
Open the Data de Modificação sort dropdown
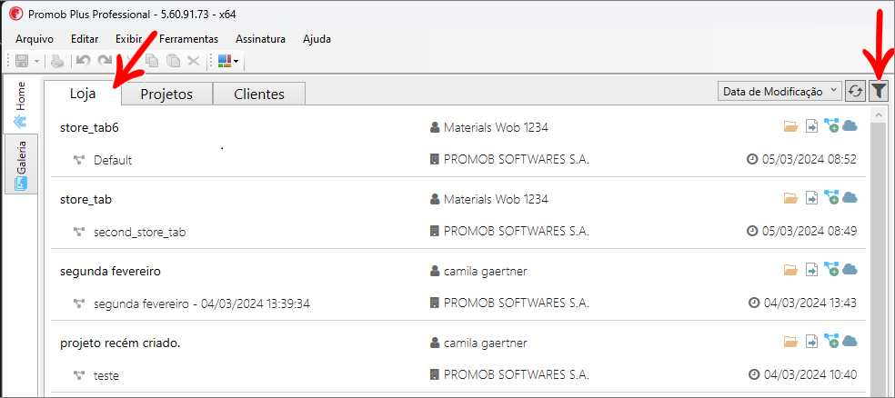(x=779, y=91)
